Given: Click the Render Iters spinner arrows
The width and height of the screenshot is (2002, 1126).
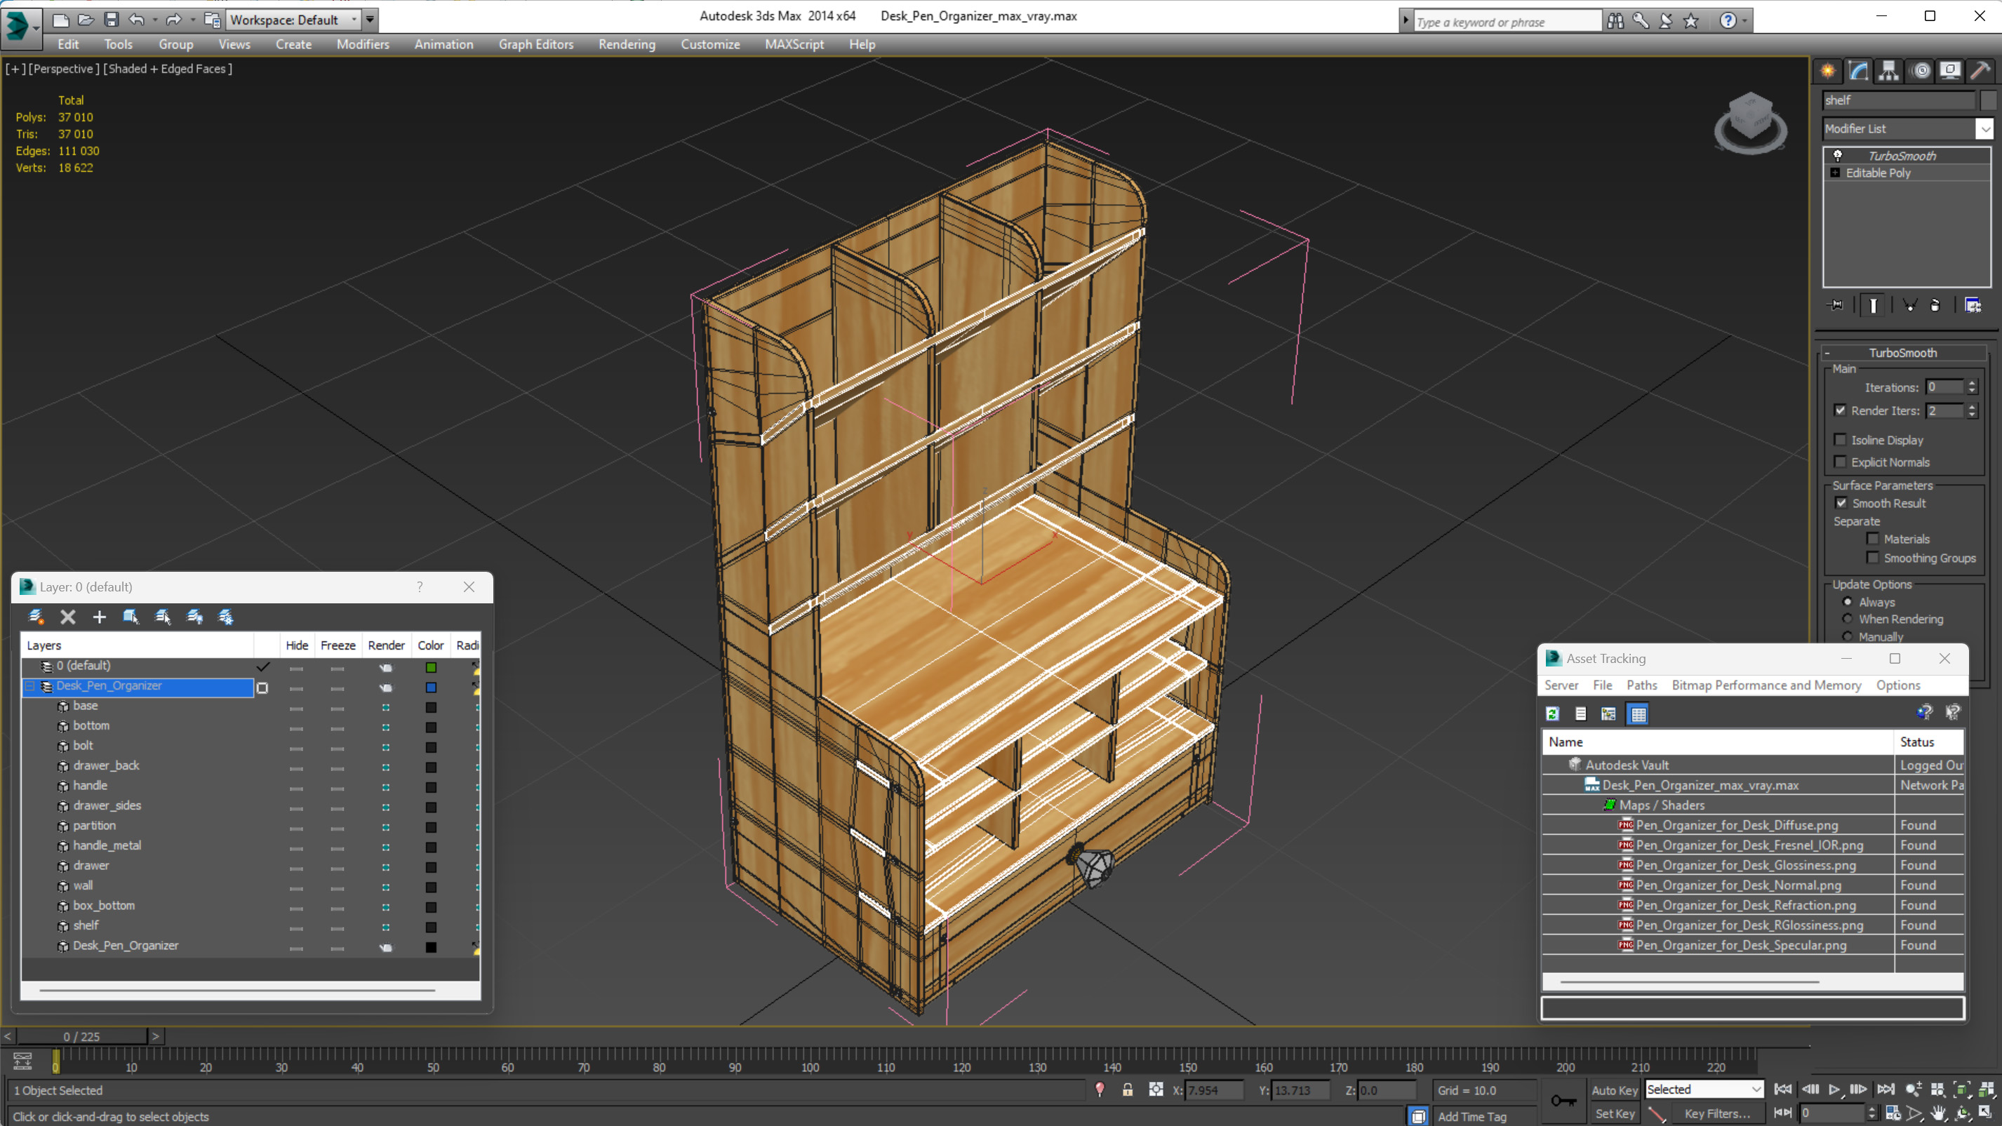Looking at the screenshot, I should pos(1972,410).
